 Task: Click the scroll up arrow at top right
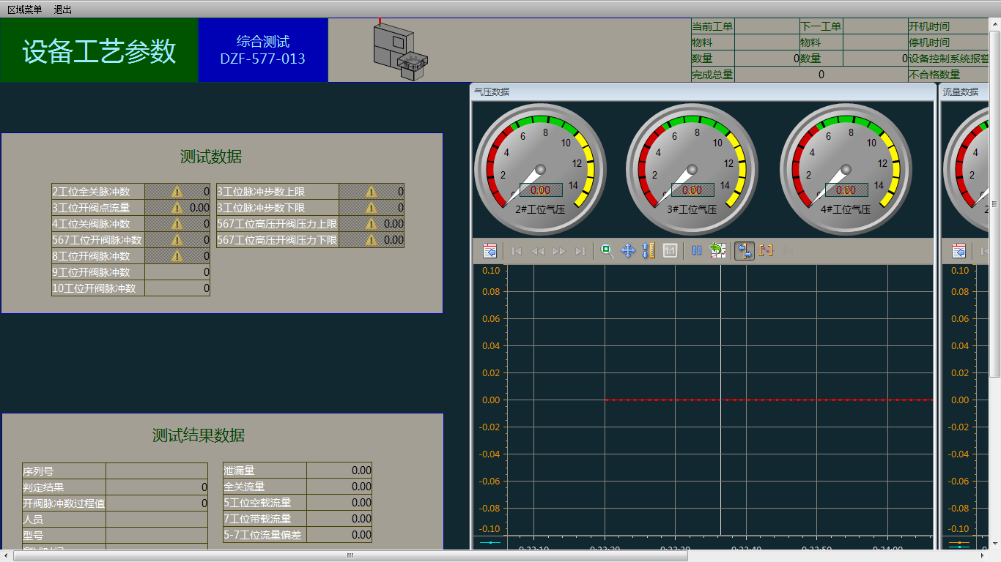(995, 24)
